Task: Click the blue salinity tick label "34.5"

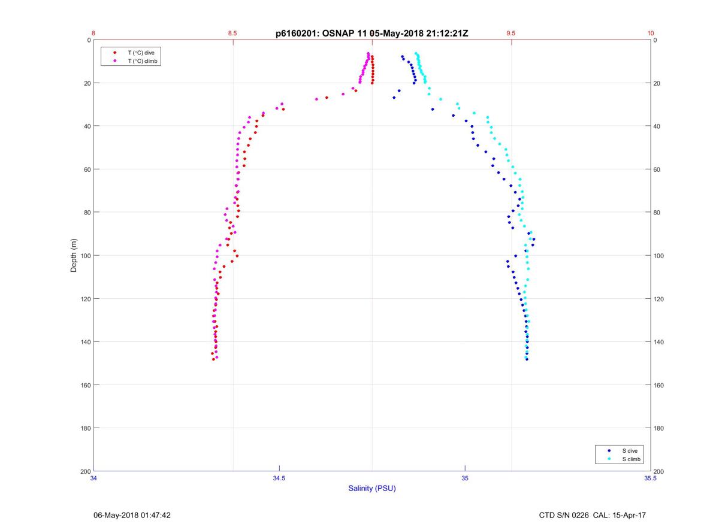Action: coord(279,478)
